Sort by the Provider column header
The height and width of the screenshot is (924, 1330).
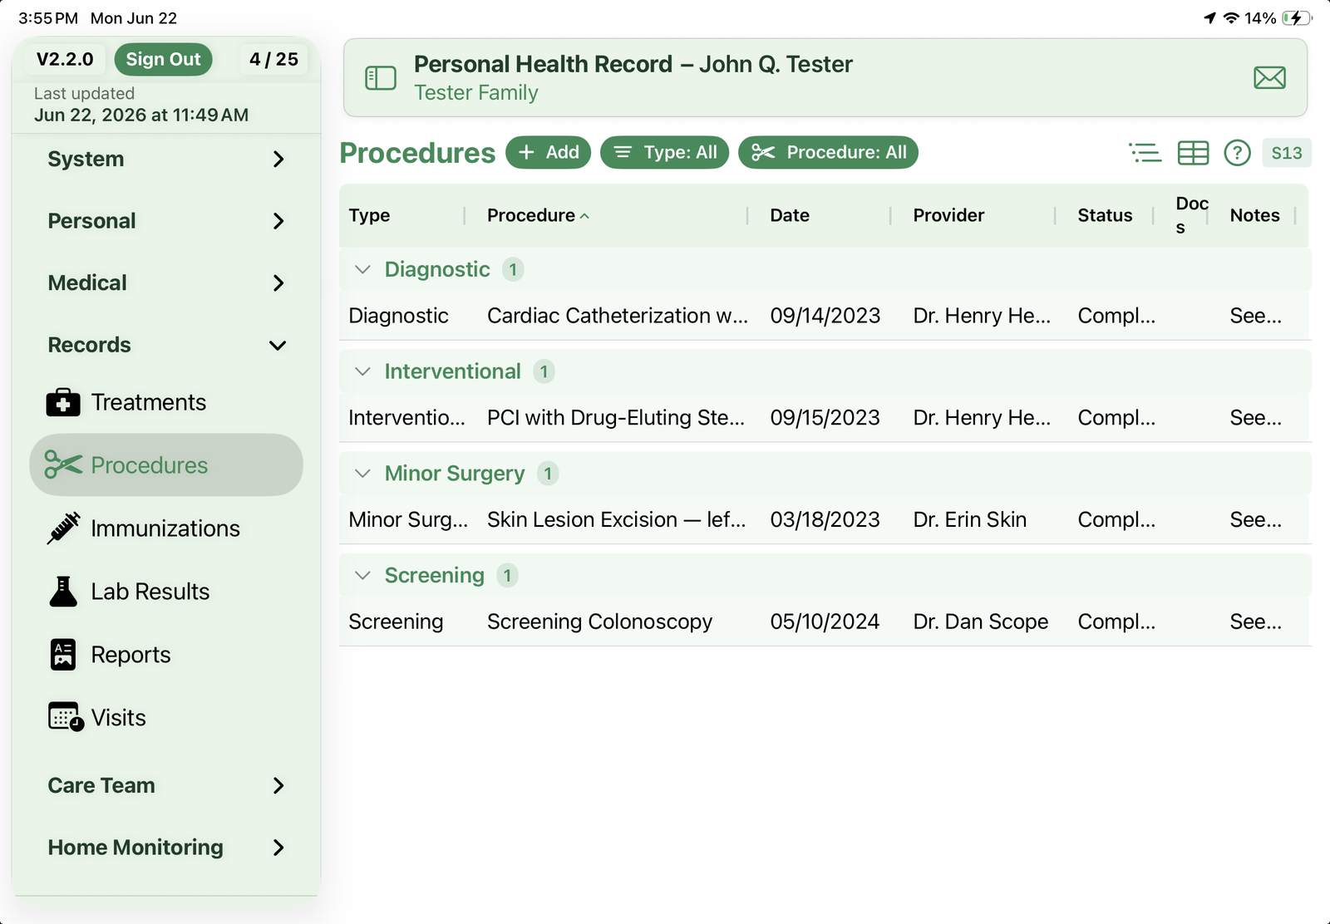[948, 215]
